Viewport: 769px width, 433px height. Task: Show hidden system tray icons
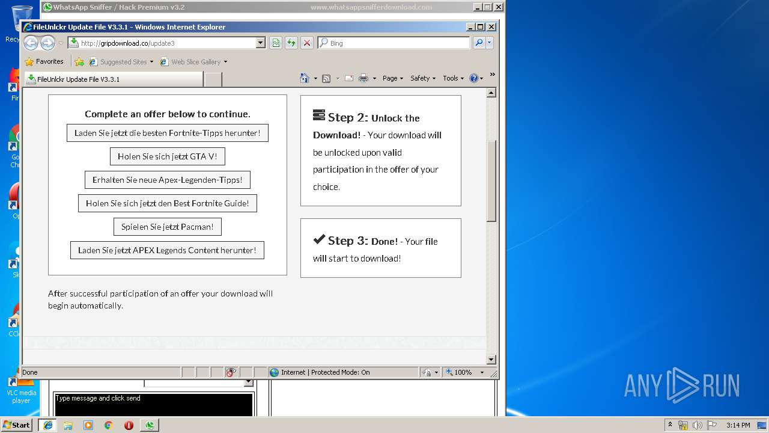click(x=670, y=425)
